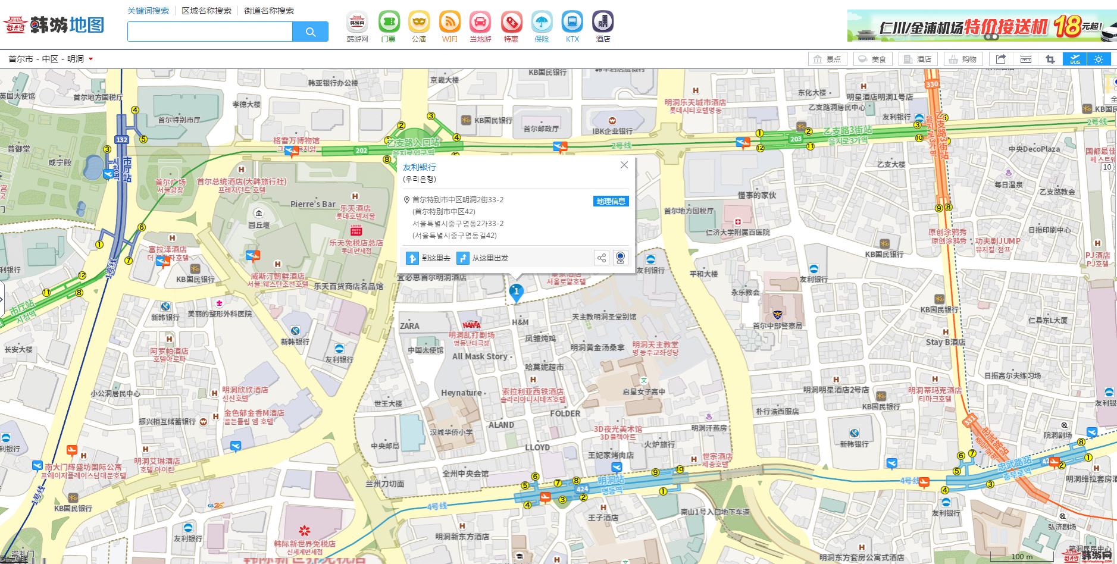Click the 到这里去 navigate-to arrow icon
The height and width of the screenshot is (564, 1117).
pos(412,258)
